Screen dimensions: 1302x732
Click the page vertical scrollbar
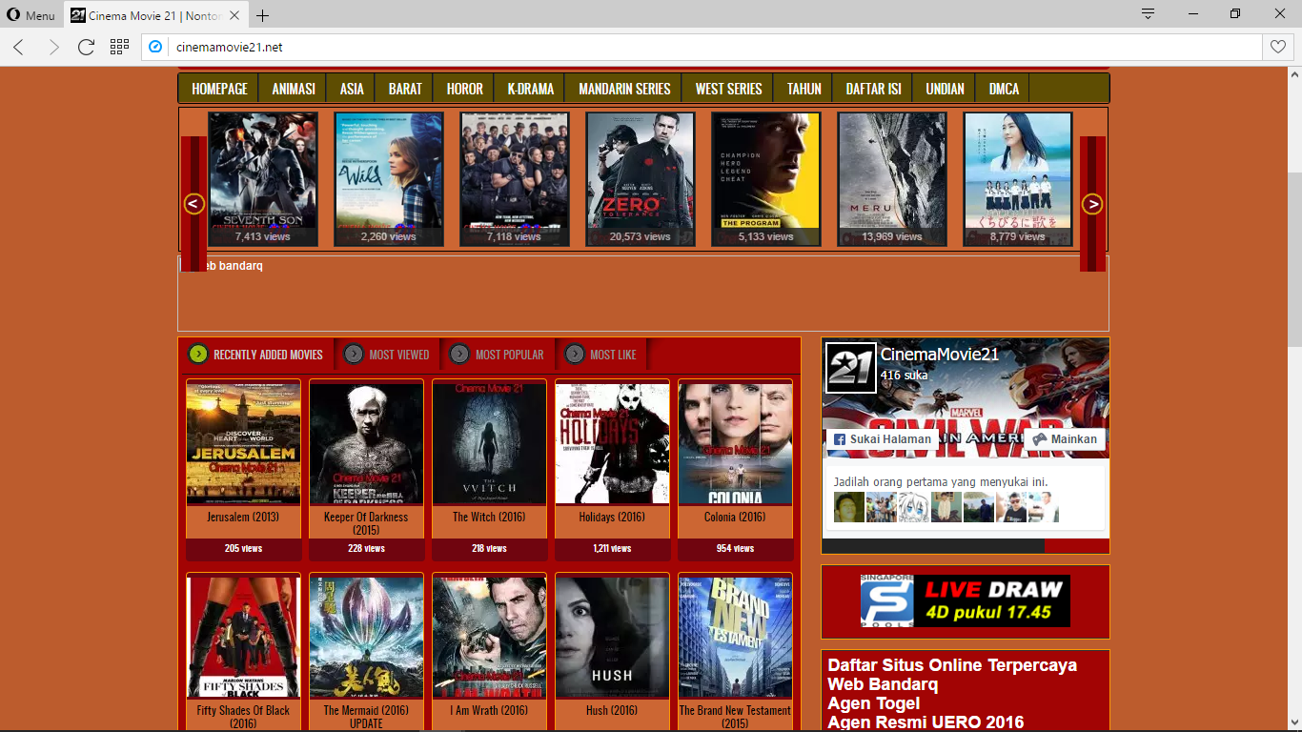pyautogui.click(x=1294, y=257)
